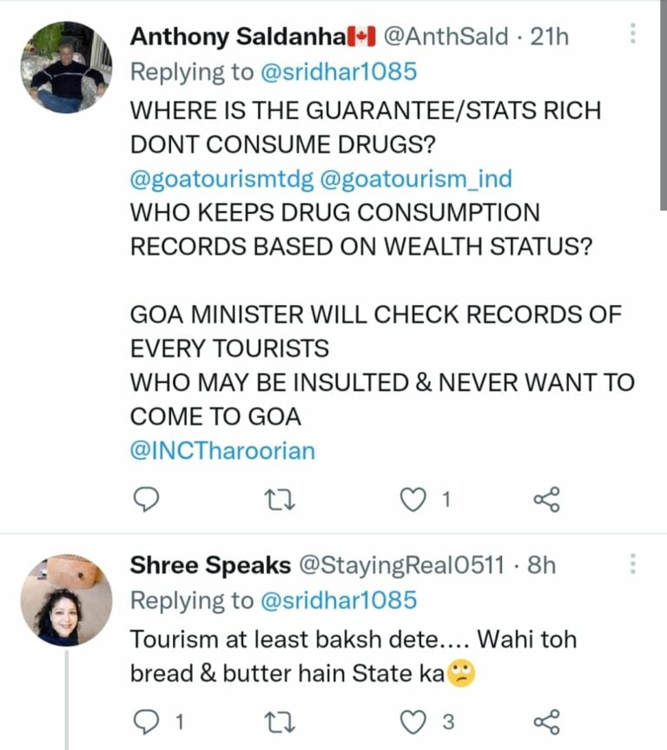Open Anthony Saldanha's profile picture
Image resolution: width=667 pixels, height=750 pixels.
(x=66, y=69)
